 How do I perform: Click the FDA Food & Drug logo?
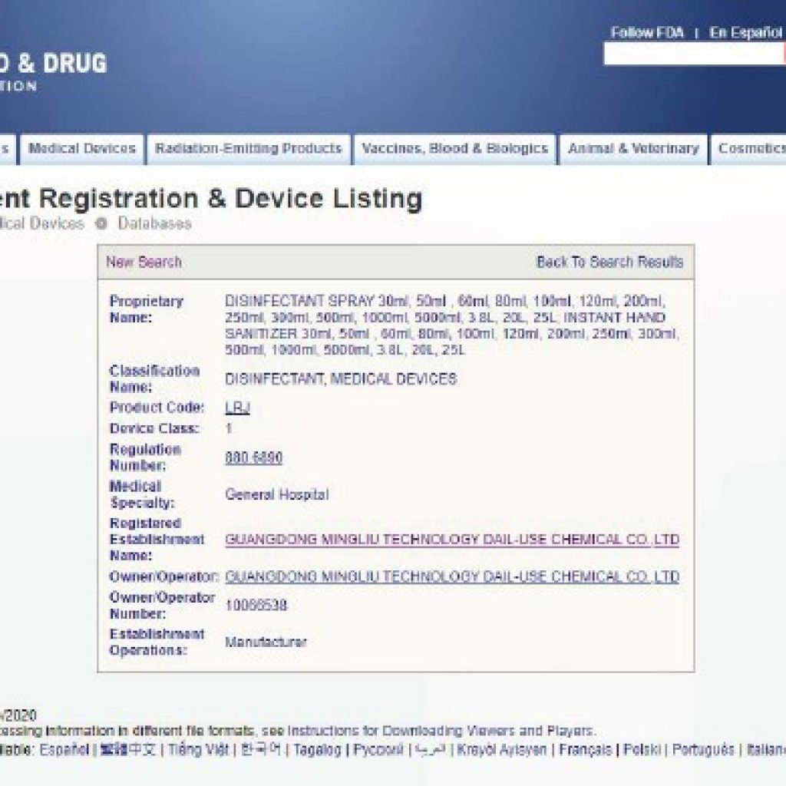[x=52, y=71]
